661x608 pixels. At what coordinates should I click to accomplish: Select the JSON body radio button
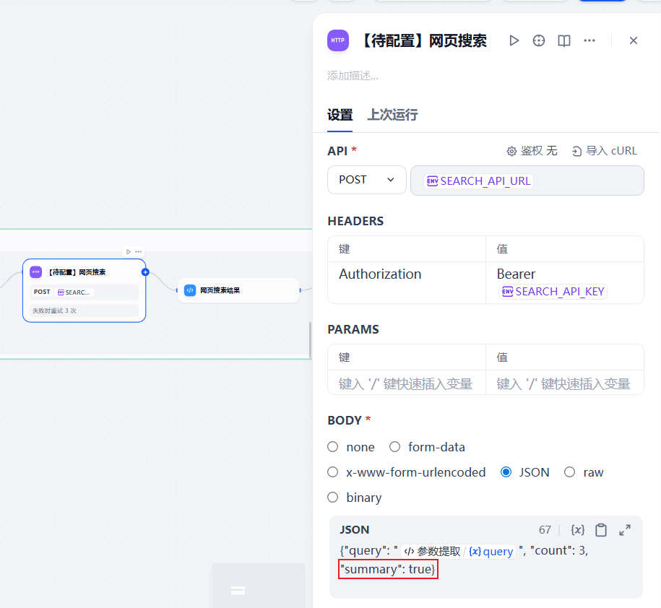tap(506, 472)
